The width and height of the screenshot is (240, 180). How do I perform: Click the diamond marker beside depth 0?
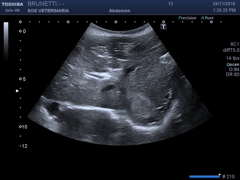point(20,31)
